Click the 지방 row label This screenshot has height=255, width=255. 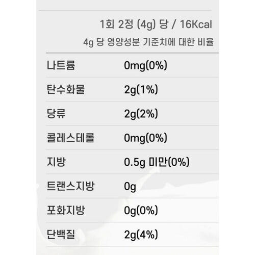(x=56, y=162)
